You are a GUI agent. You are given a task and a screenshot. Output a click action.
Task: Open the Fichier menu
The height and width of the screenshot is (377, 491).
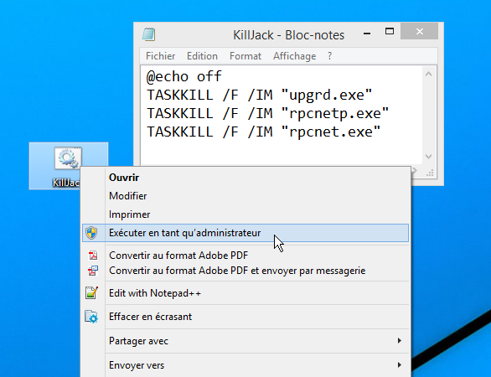click(160, 56)
